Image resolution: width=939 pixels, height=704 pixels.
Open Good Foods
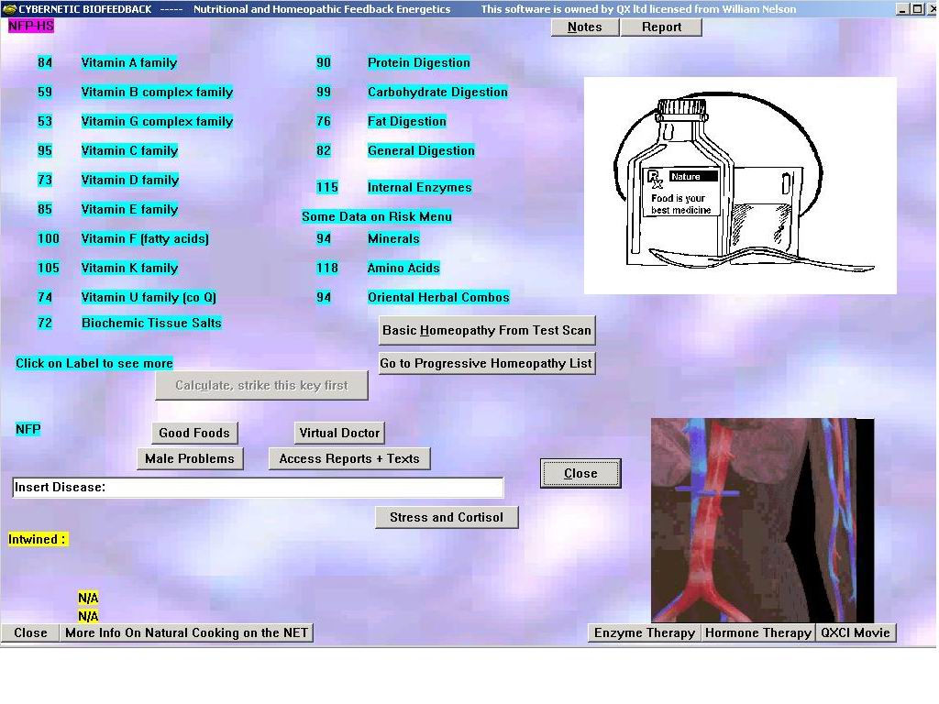194,433
